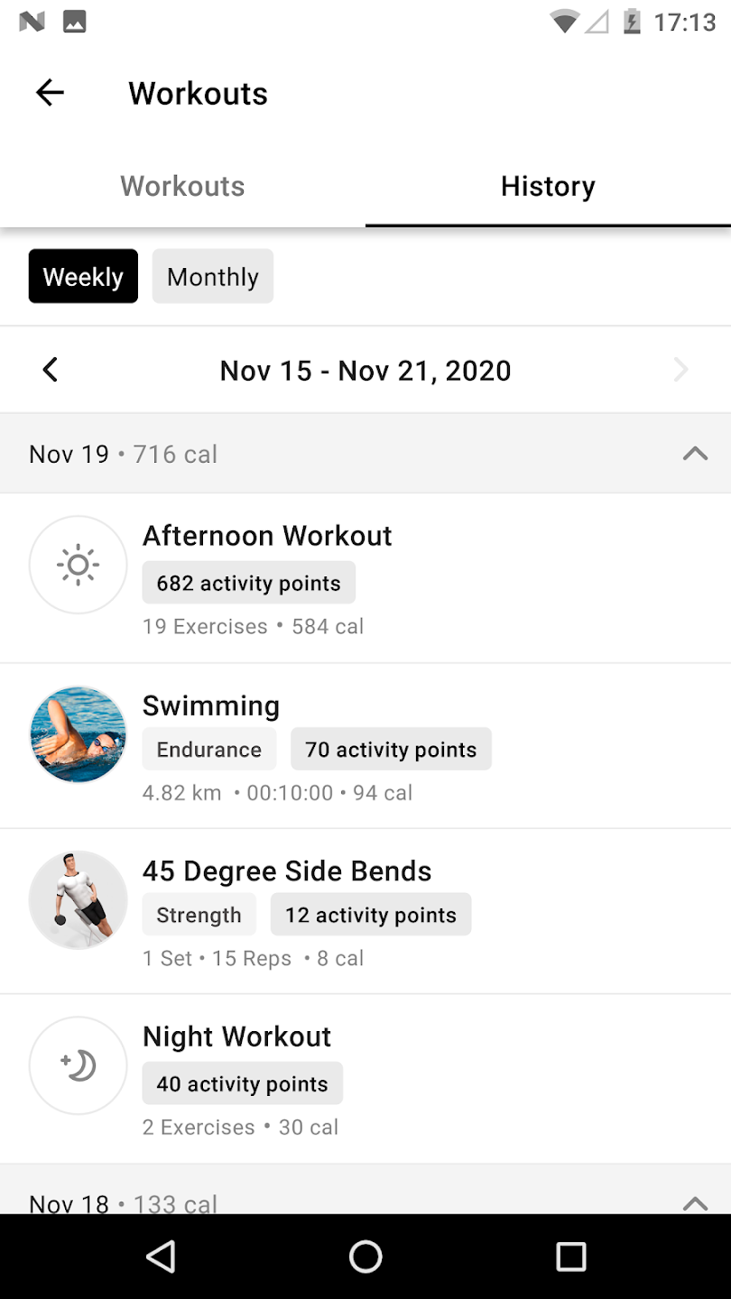Open 45 Degree Side Bends thumbnail
The height and width of the screenshot is (1299, 731).
click(79, 899)
